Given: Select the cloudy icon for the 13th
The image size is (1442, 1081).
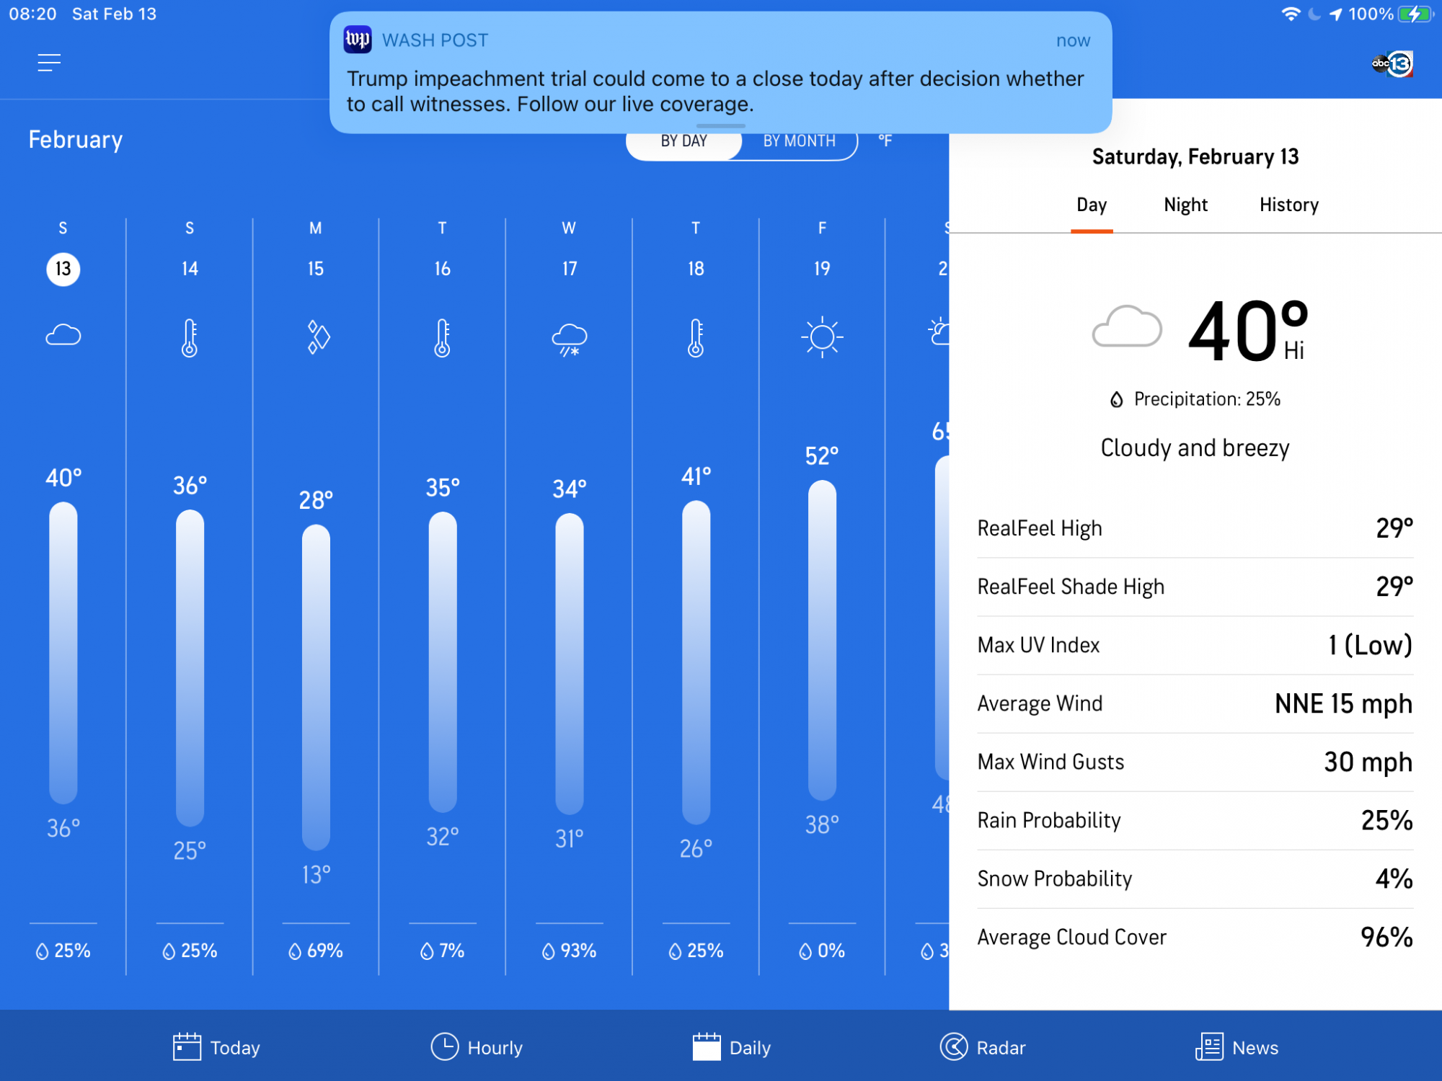Looking at the screenshot, I should point(63,335).
